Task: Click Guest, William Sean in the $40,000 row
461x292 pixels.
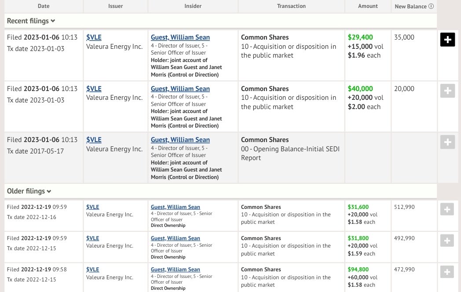Action: tap(180, 88)
